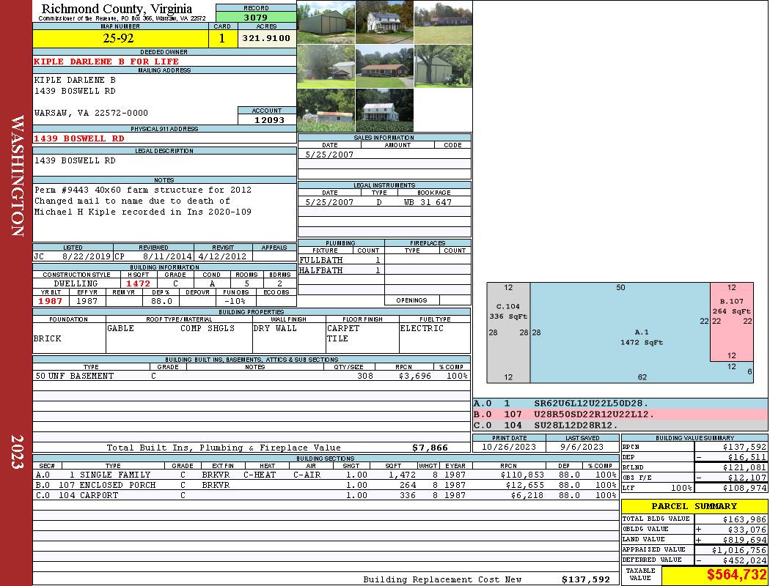Click the pink B.0 107 sketch legend row
Image resolution: width=770 pixels, height=586 pixels.
(x=620, y=414)
